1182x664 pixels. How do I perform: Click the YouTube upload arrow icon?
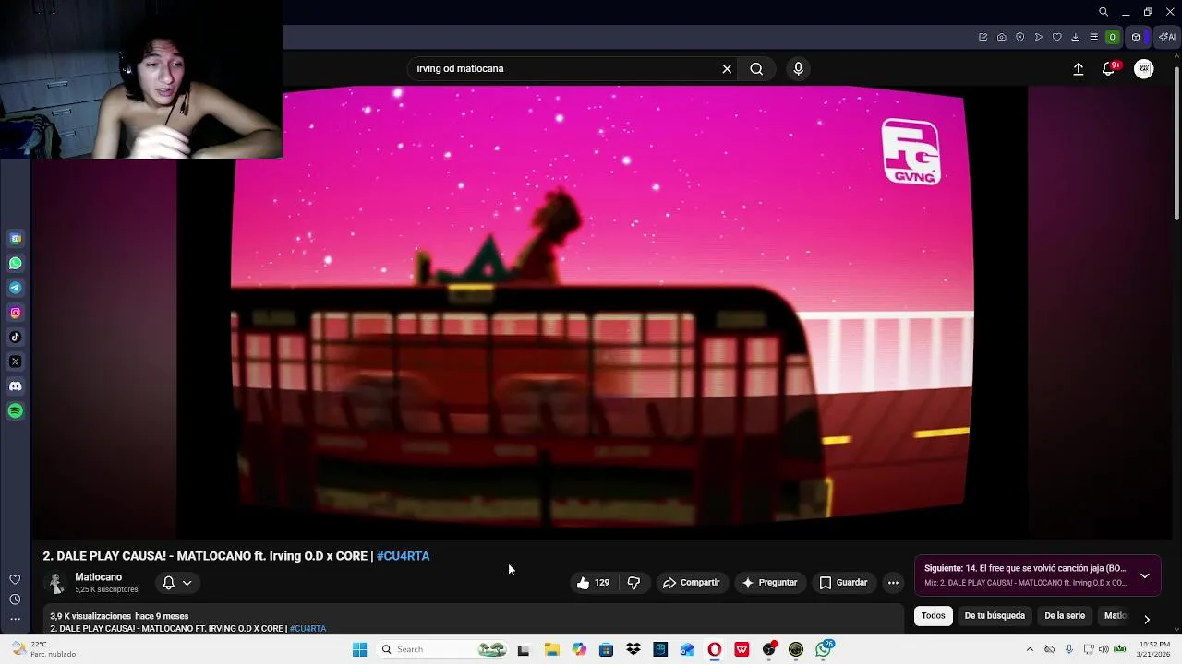pos(1078,69)
